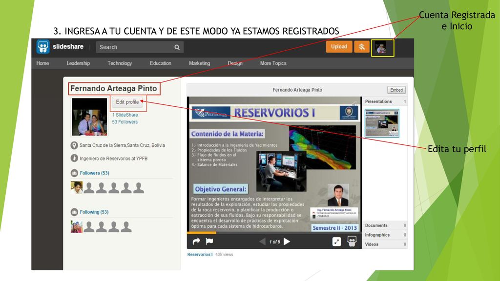Click the Edit profile button
The height and width of the screenshot is (281, 500).
point(127,102)
